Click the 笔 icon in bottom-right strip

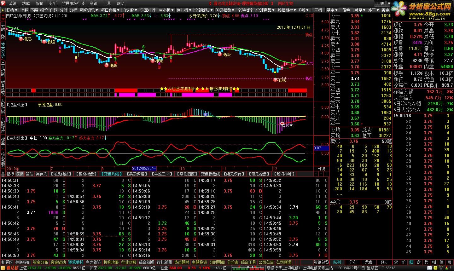point(396,262)
